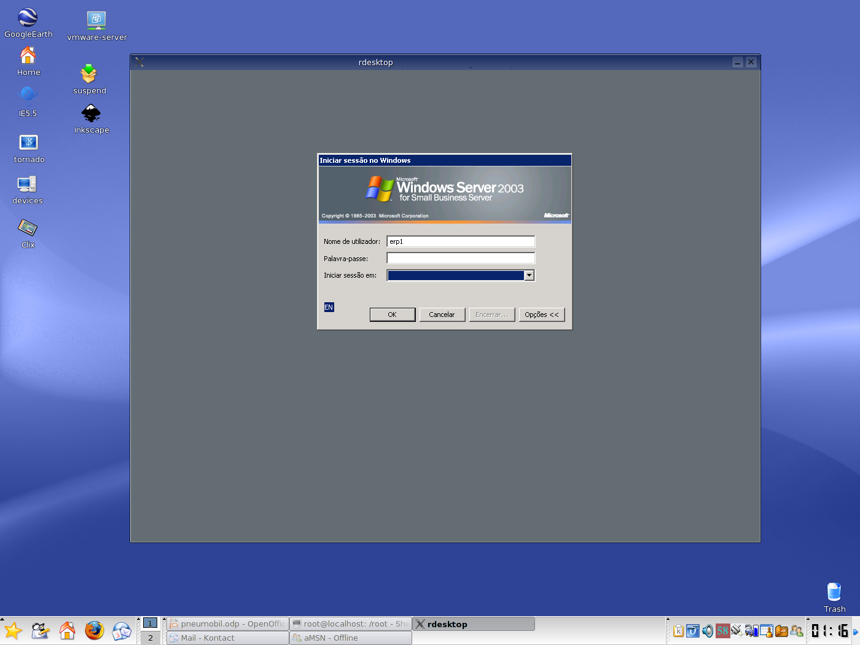The image size is (860, 645).
Task: Open the volume speaker tray icon
Action: tap(708, 631)
